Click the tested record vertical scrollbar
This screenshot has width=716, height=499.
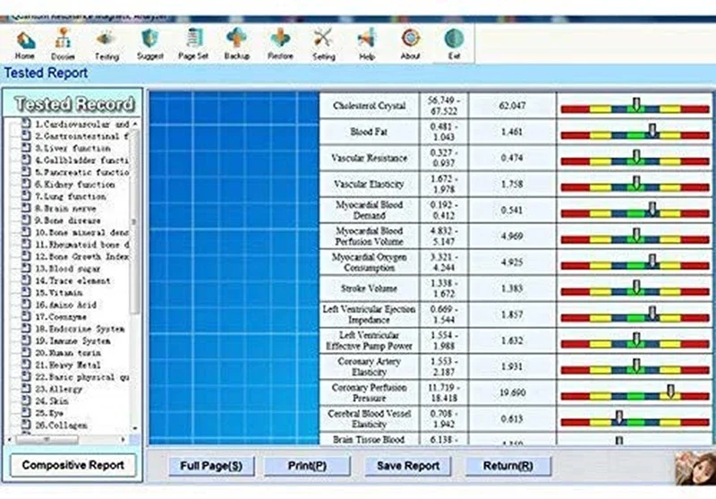tap(135, 221)
